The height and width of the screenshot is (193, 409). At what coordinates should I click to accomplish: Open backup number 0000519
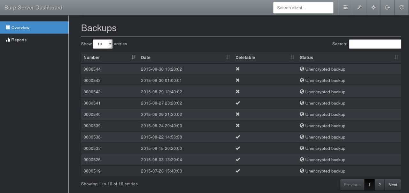coord(92,171)
